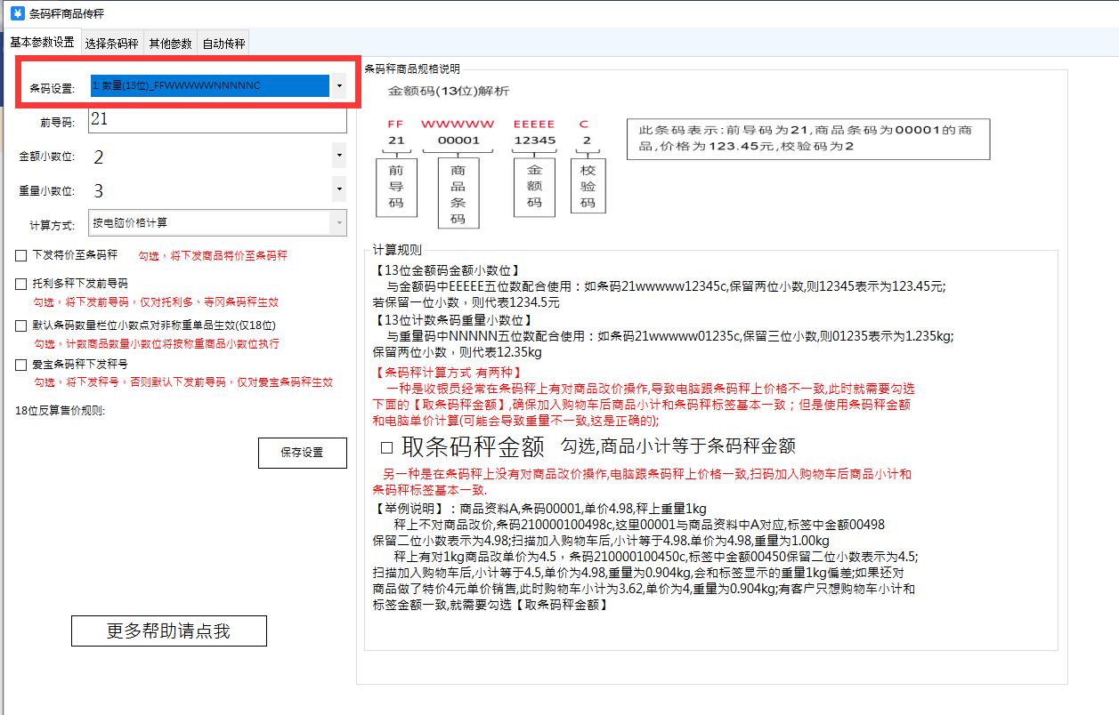Check the large 取条码秤金额 checkbox
Viewport: 1119px width, 715px height.
tap(386, 446)
